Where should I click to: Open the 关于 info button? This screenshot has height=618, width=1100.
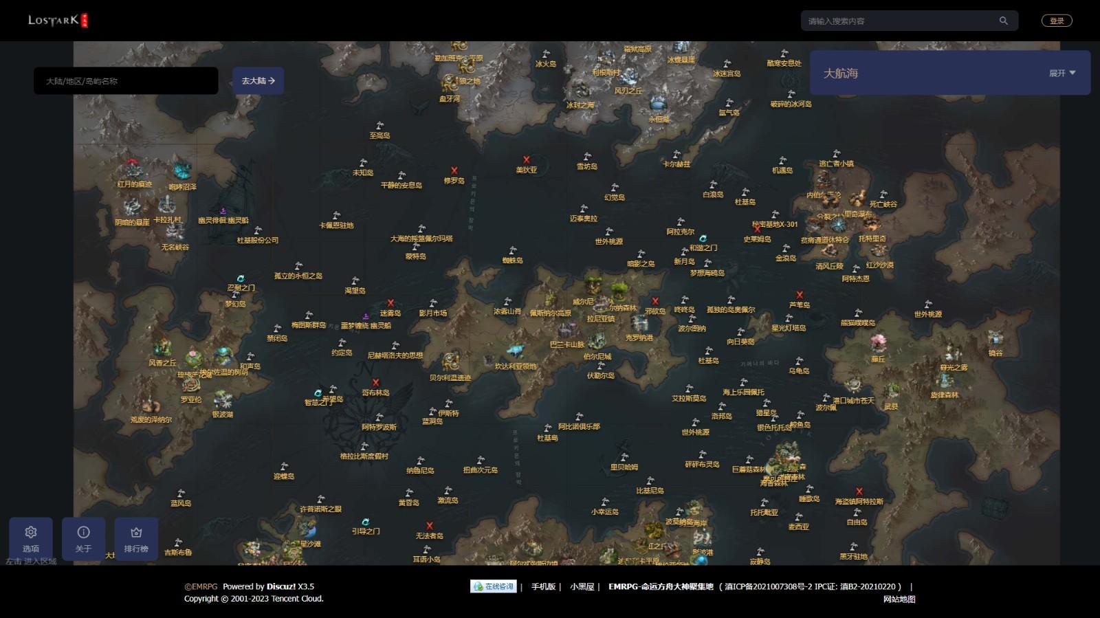(x=83, y=539)
